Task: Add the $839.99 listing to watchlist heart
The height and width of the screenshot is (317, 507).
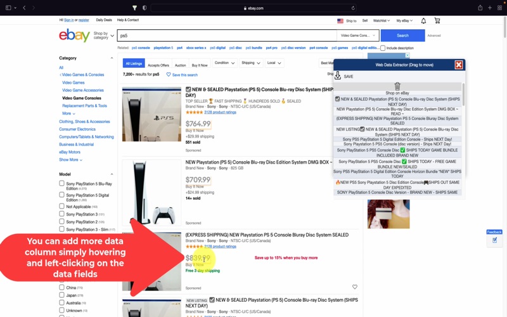Action: 355,287
